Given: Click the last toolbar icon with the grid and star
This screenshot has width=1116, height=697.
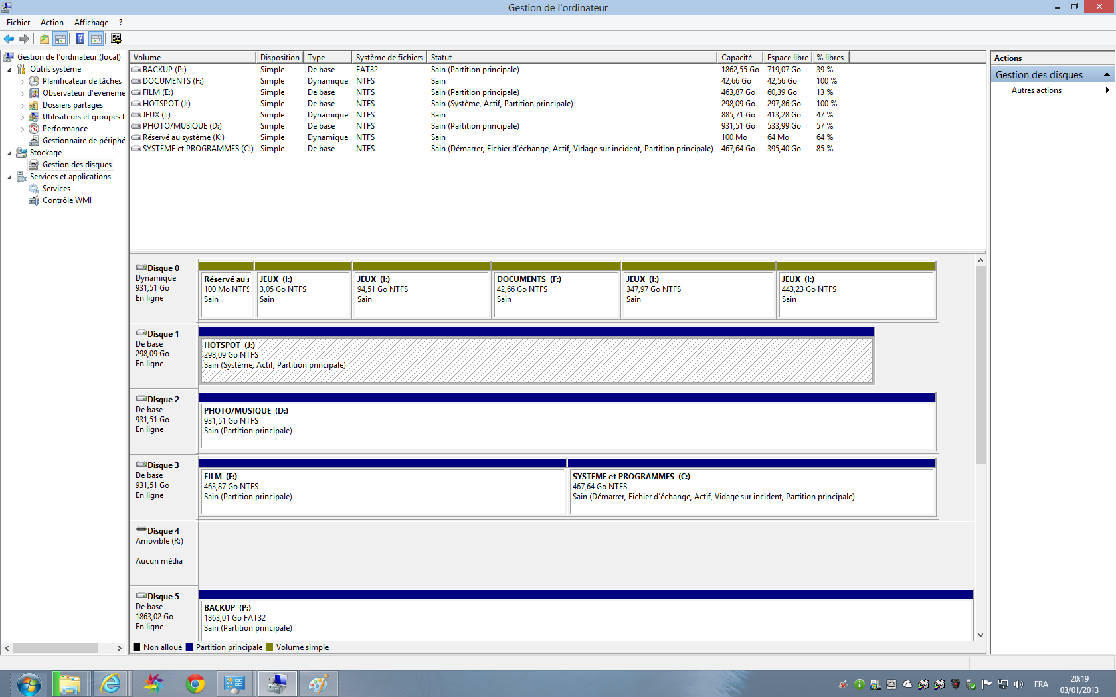Looking at the screenshot, I should 116,39.
